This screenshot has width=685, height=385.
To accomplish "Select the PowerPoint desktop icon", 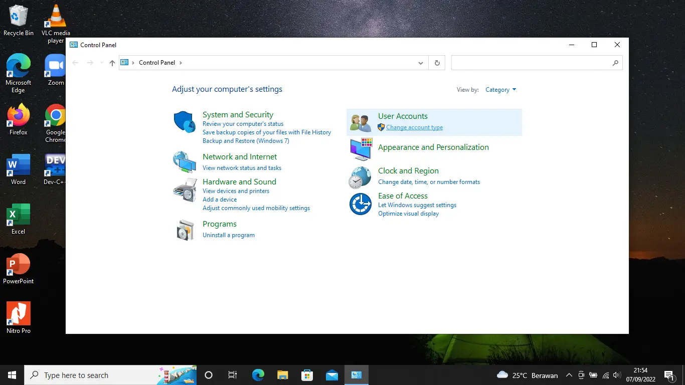I will [19, 268].
